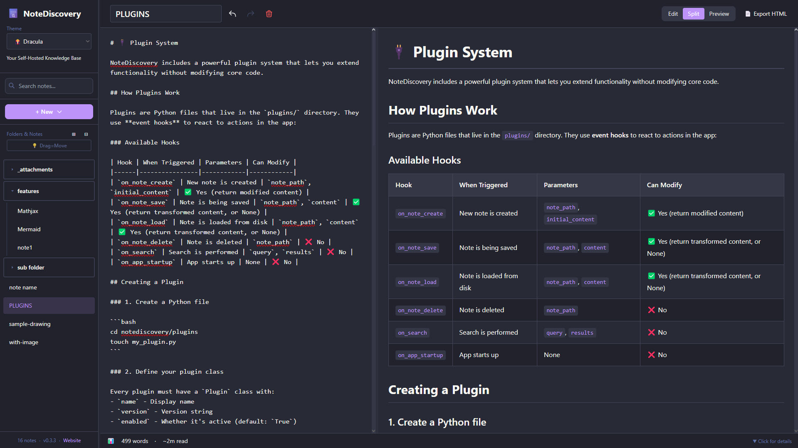This screenshot has width=798, height=448.
Task: Click the Drag=Move hint box
Action: point(49,146)
